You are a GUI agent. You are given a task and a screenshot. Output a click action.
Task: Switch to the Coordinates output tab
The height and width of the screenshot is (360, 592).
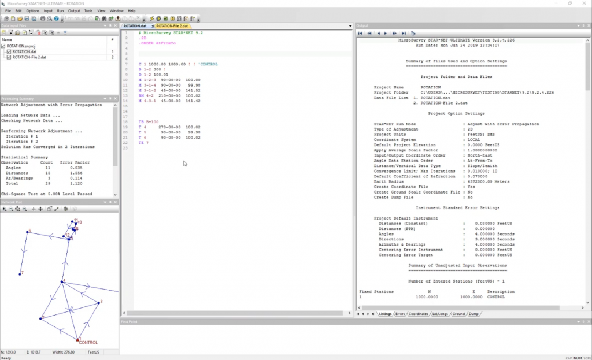click(x=418, y=314)
